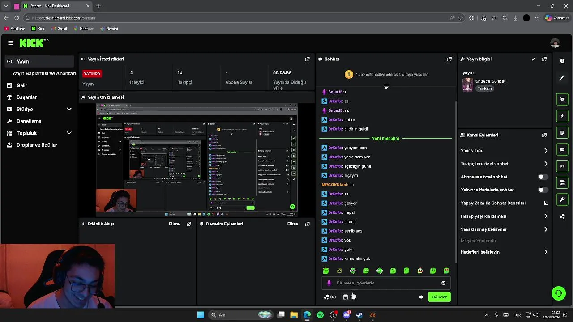This screenshot has height=322, width=573.
Task: Click the info icon in right sidebar
Action: tap(562, 61)
